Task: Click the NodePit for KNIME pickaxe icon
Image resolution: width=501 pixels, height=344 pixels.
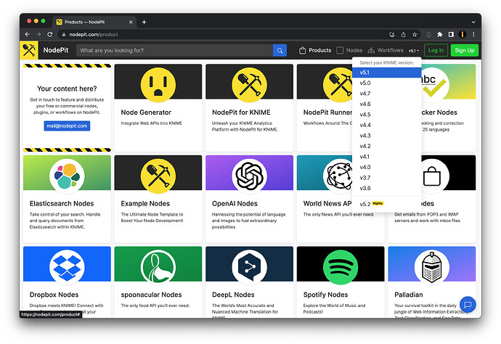Action: 249,85
